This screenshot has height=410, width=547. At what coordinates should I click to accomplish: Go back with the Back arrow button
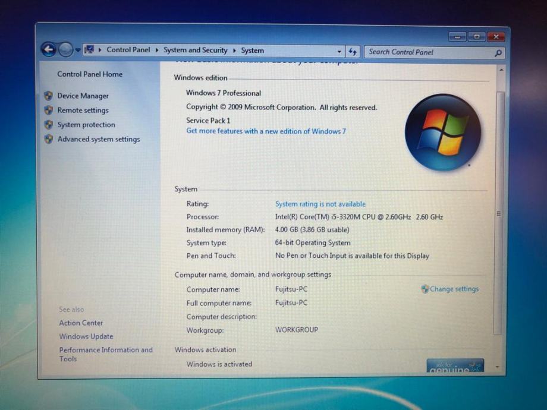click(x=49, y=49)
